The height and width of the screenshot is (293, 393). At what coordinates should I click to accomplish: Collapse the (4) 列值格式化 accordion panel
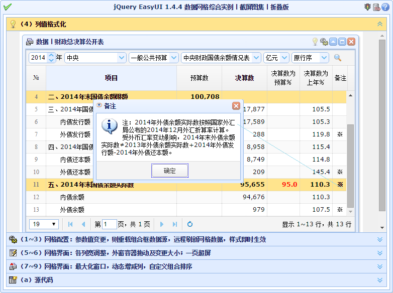click(380, 24)
